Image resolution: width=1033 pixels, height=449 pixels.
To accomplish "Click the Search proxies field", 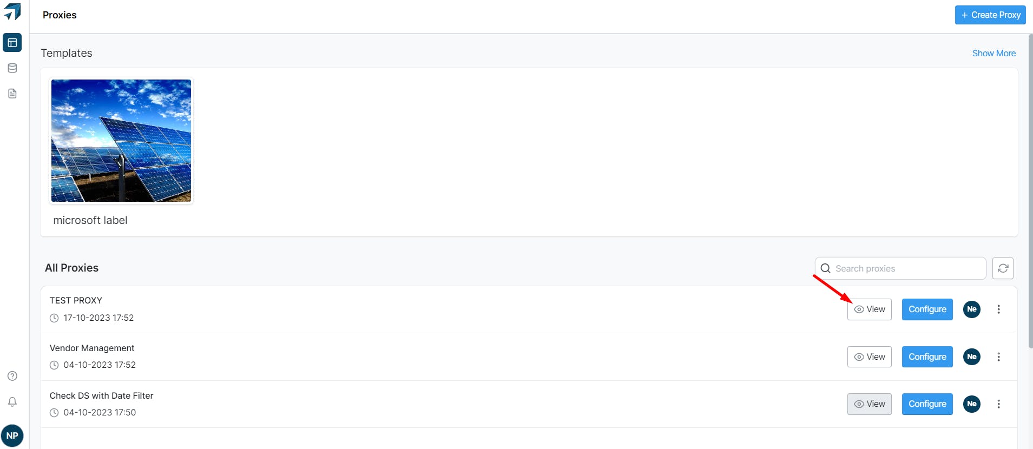I will tap(900, 268).
